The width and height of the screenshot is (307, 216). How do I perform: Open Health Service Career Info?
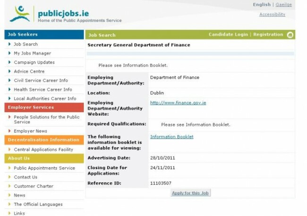[x=43, y=89]
